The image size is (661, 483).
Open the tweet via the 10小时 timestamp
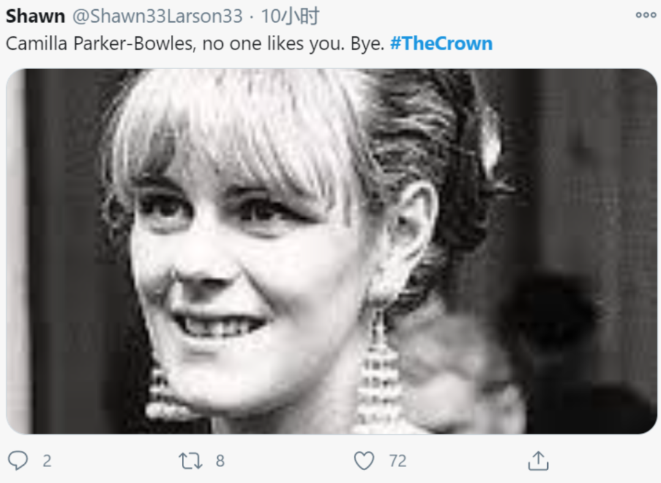[290, 17]
